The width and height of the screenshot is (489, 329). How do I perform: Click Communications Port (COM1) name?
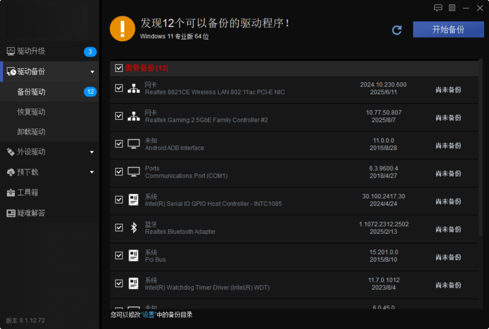(x=186, y=176)
